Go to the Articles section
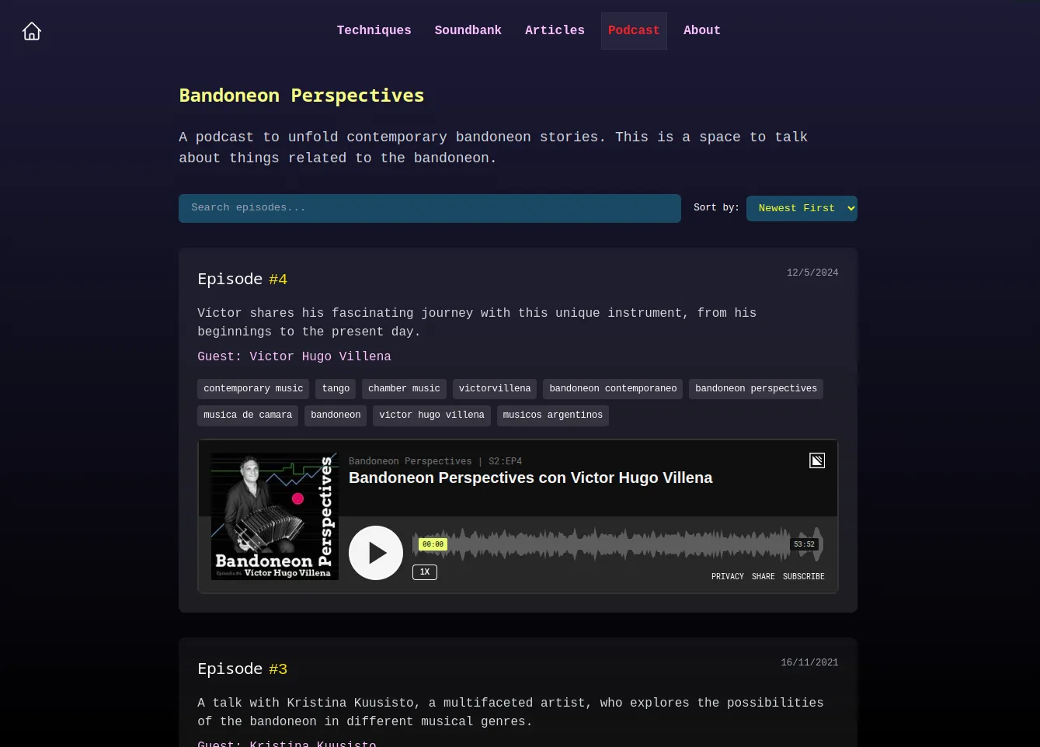This screenshot has width=1040, height=747. 555,31
